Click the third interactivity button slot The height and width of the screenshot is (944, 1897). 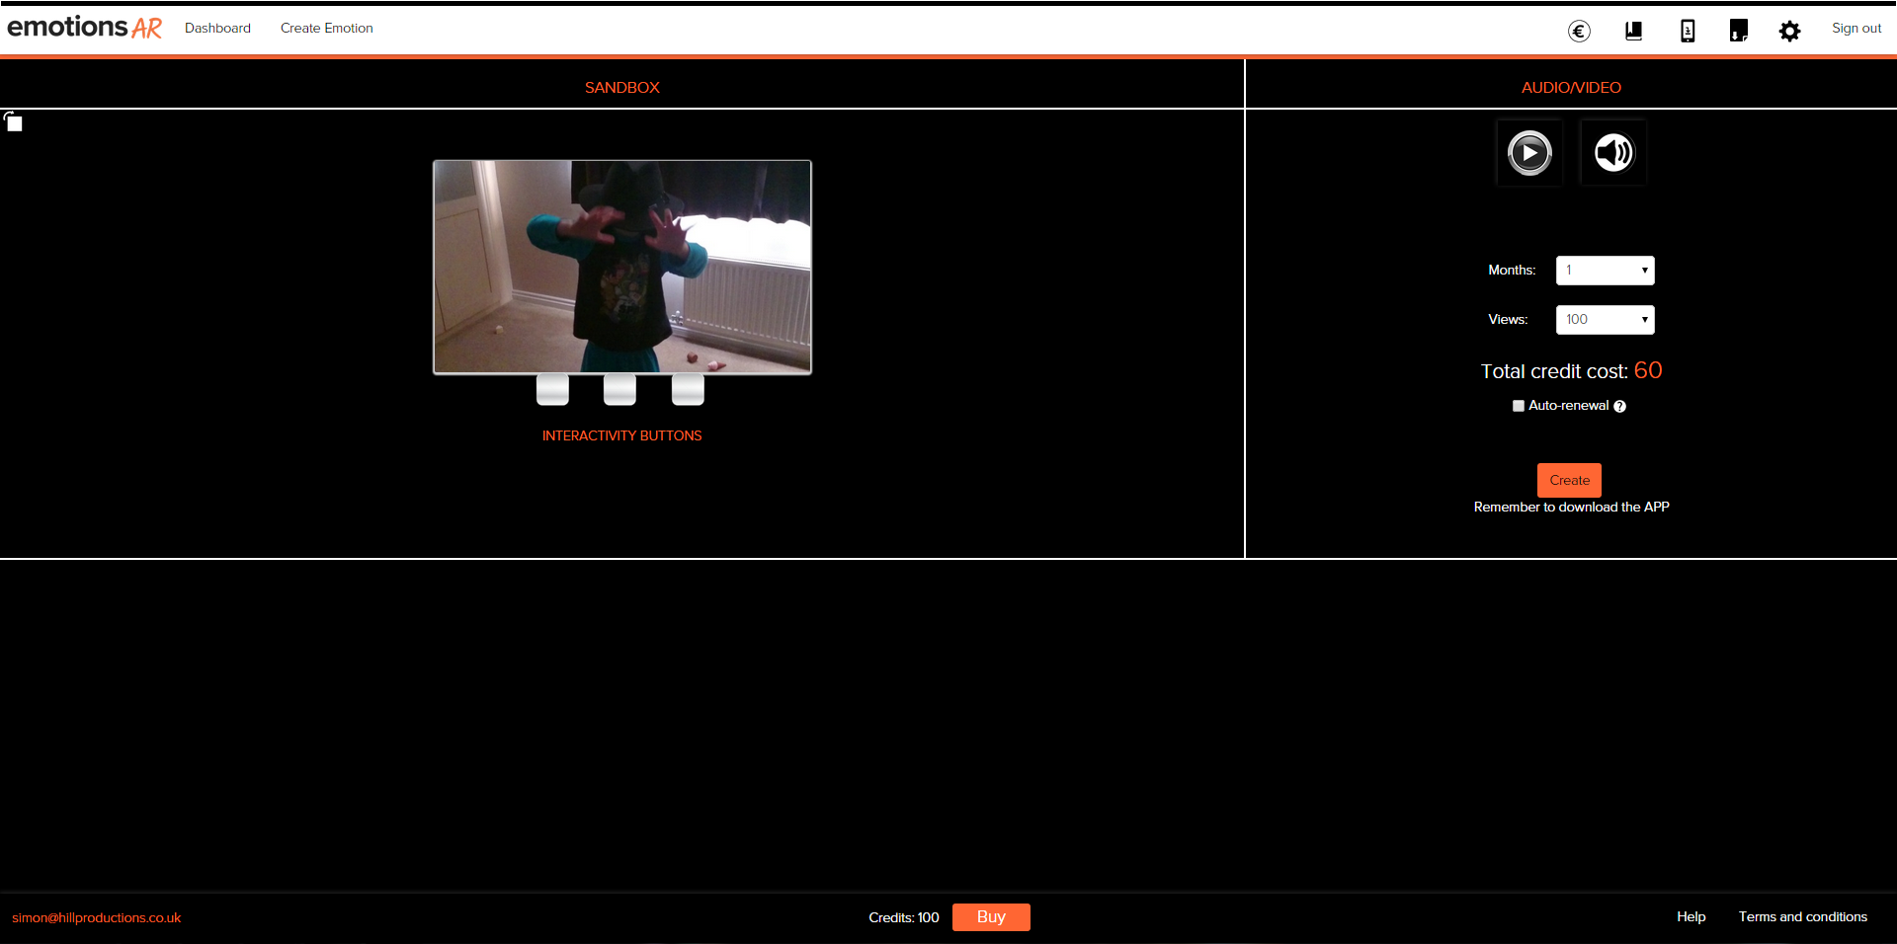pos(688,389)
